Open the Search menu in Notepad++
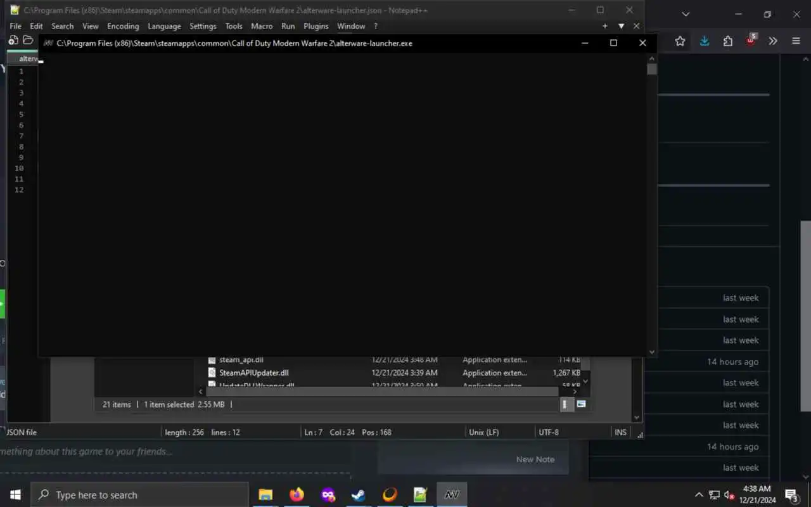Screen dimensions: 811x507 (x=62, y=26)
